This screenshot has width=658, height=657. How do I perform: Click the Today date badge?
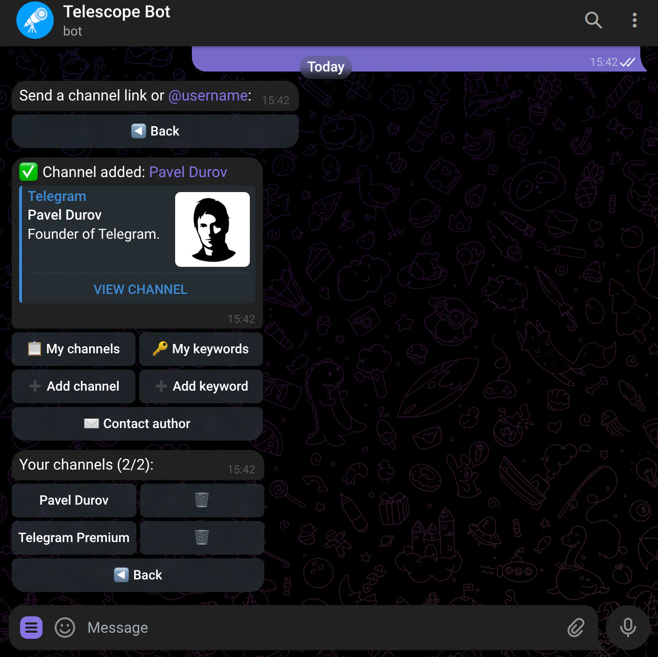pyautogui.click(x=325, y=67)
